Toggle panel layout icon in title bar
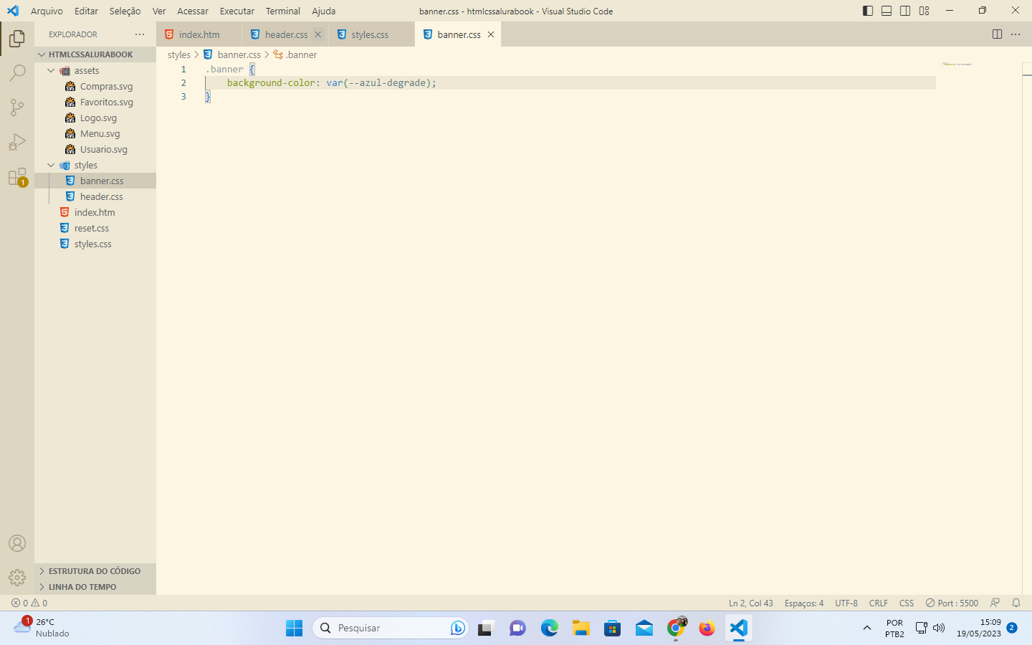 click(887, 11)
